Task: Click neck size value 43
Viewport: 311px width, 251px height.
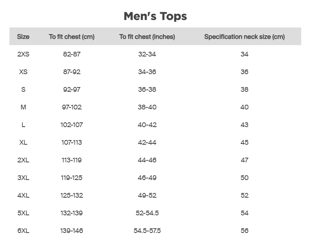Action: point(244,125)
